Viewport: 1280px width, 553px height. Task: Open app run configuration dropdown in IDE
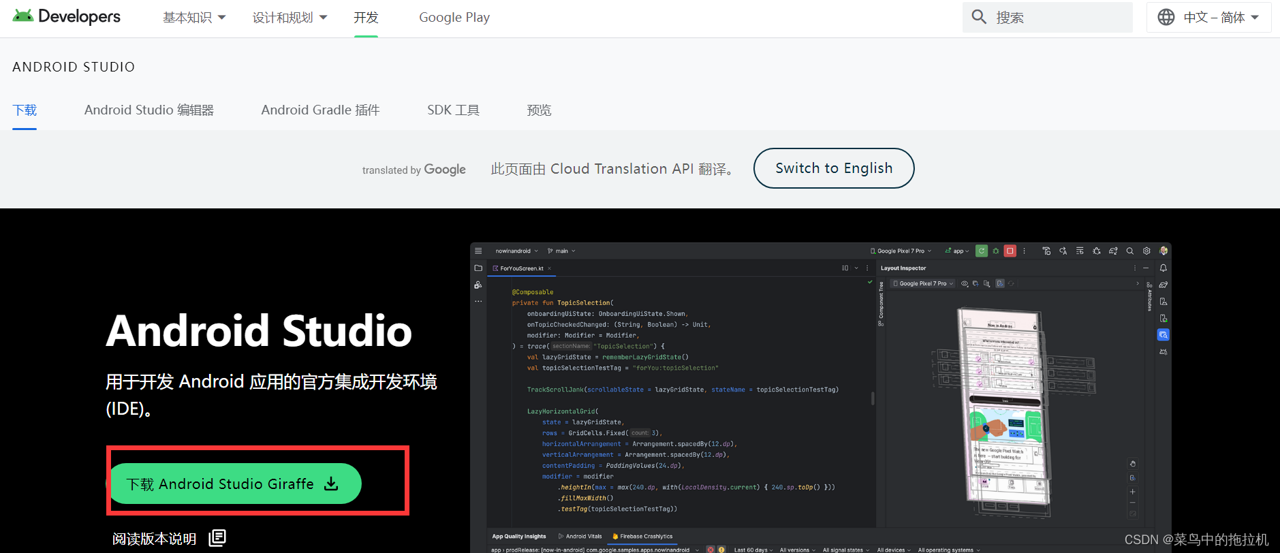tap(957, 251)
